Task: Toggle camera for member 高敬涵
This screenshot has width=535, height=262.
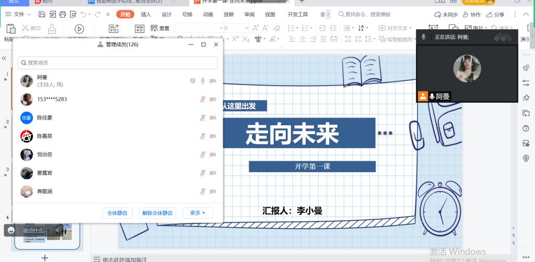Action: [213, 192]
